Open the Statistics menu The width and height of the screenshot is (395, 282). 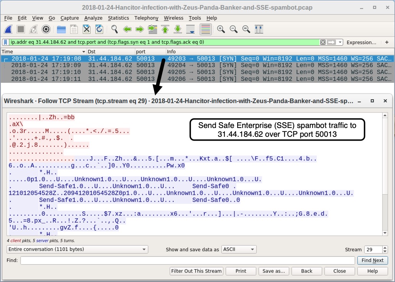[118, 18]
